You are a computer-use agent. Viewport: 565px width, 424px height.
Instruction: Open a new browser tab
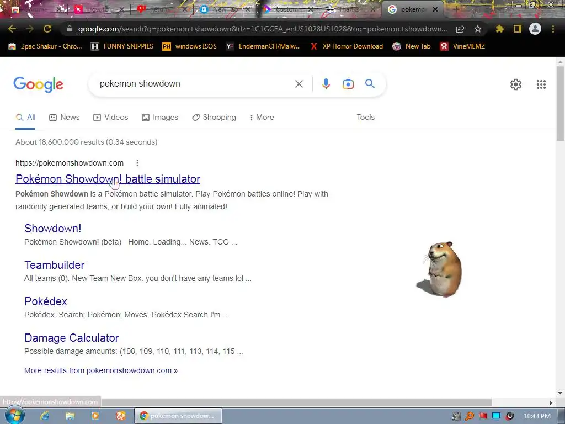pos(455,10)
